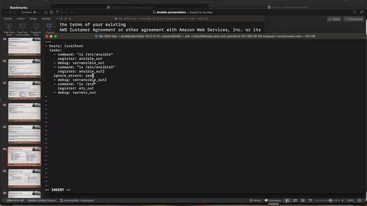This screenshot has width=367, height=206.
Task: Click zoom out minus button
Action: click(317, 200)
